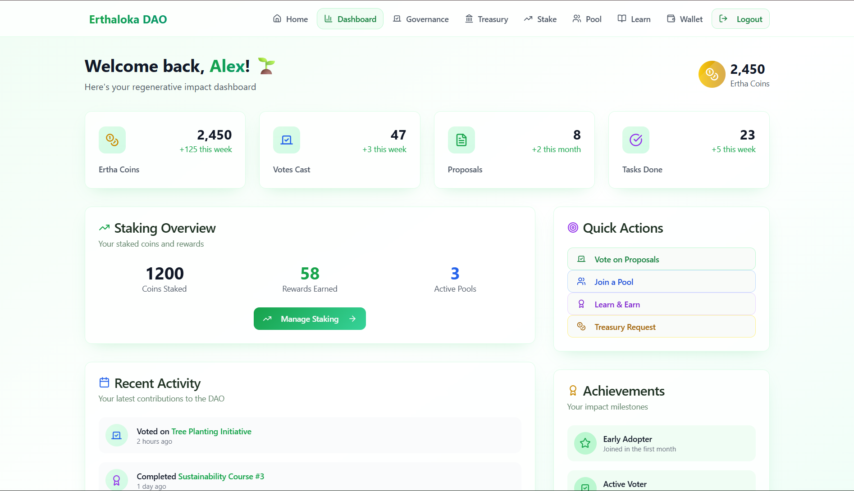Open the Stake page
The image size is (854, 491).
click(x=540, y=19)
